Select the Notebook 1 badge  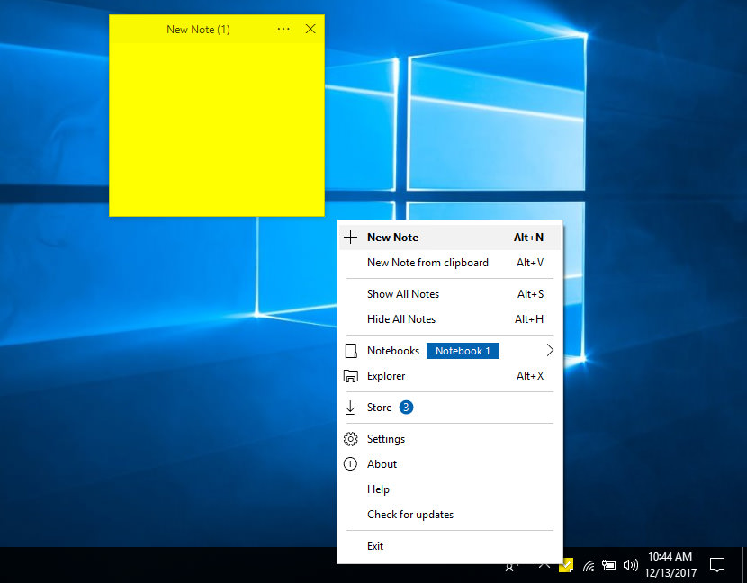point(463,351)
